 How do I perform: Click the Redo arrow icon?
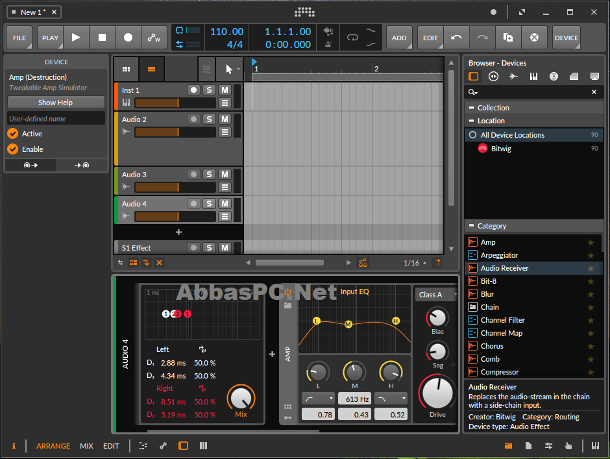[482, 38]
